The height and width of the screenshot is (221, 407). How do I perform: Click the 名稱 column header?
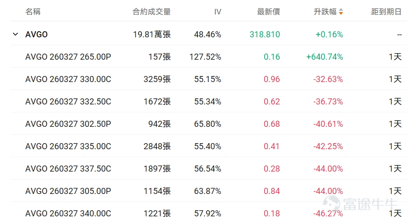(x=33, y=12)
